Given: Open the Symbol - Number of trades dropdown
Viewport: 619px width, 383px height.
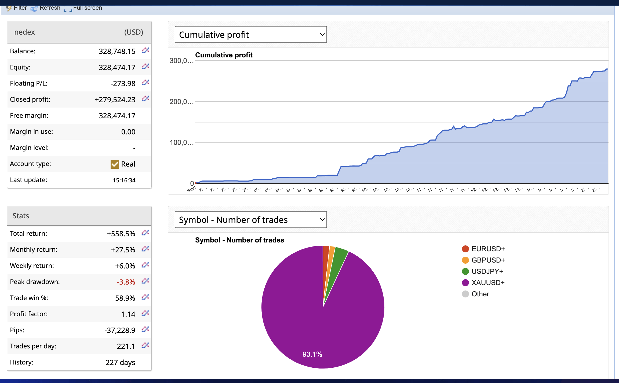Looking at the screenshot, I should [x=250, y=219].
